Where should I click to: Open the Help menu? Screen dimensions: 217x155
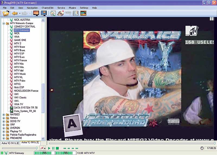pos(94,8)
